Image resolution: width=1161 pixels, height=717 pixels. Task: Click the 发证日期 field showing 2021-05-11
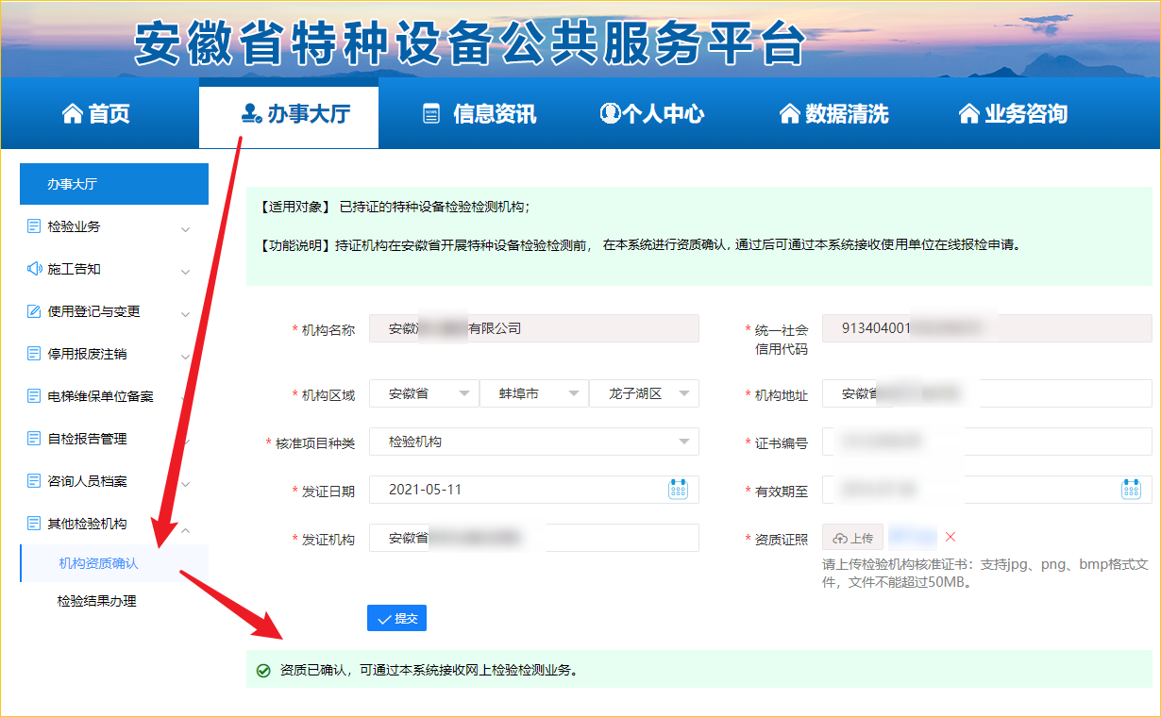(x=534, y=490)
